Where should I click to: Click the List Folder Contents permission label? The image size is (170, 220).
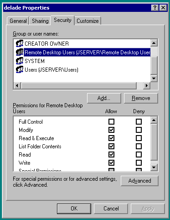(40, 147)
